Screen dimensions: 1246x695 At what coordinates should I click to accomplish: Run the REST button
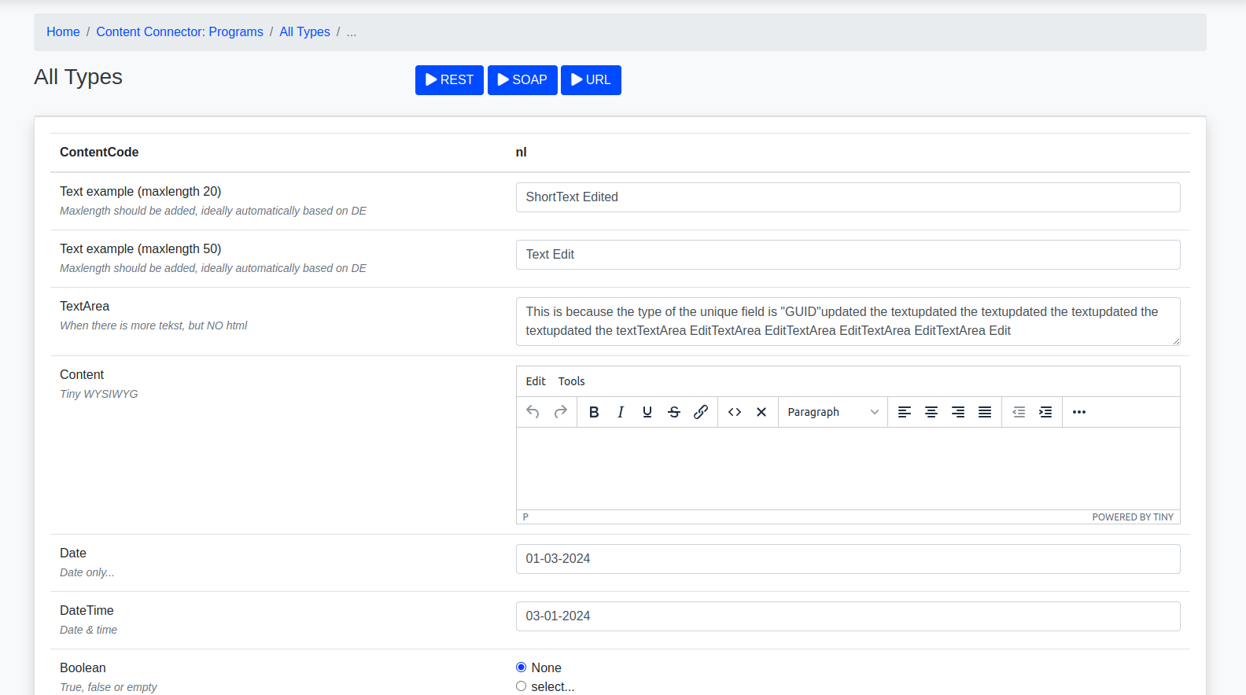(x=449, y=80)
